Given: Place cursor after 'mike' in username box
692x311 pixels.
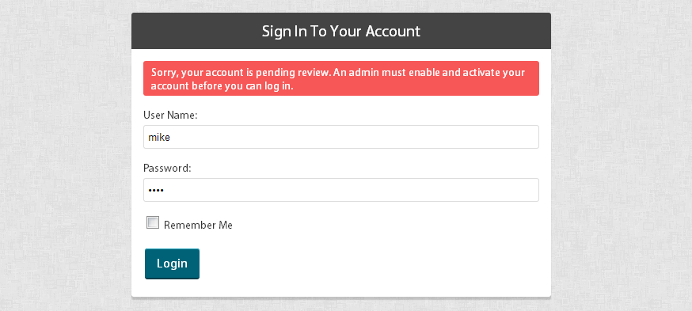Looking at the screenshot, I should pos(171,137).
